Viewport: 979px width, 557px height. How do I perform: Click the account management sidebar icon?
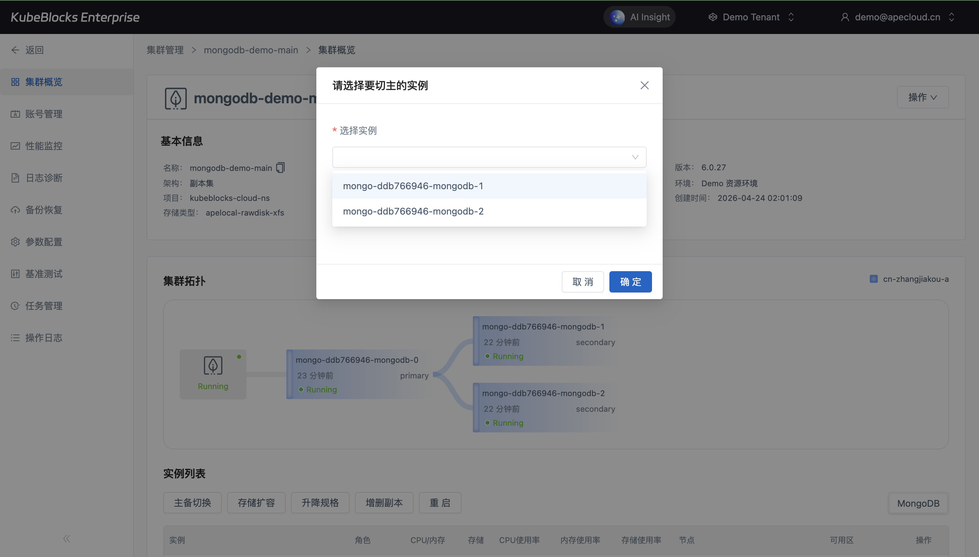[15, 114]
